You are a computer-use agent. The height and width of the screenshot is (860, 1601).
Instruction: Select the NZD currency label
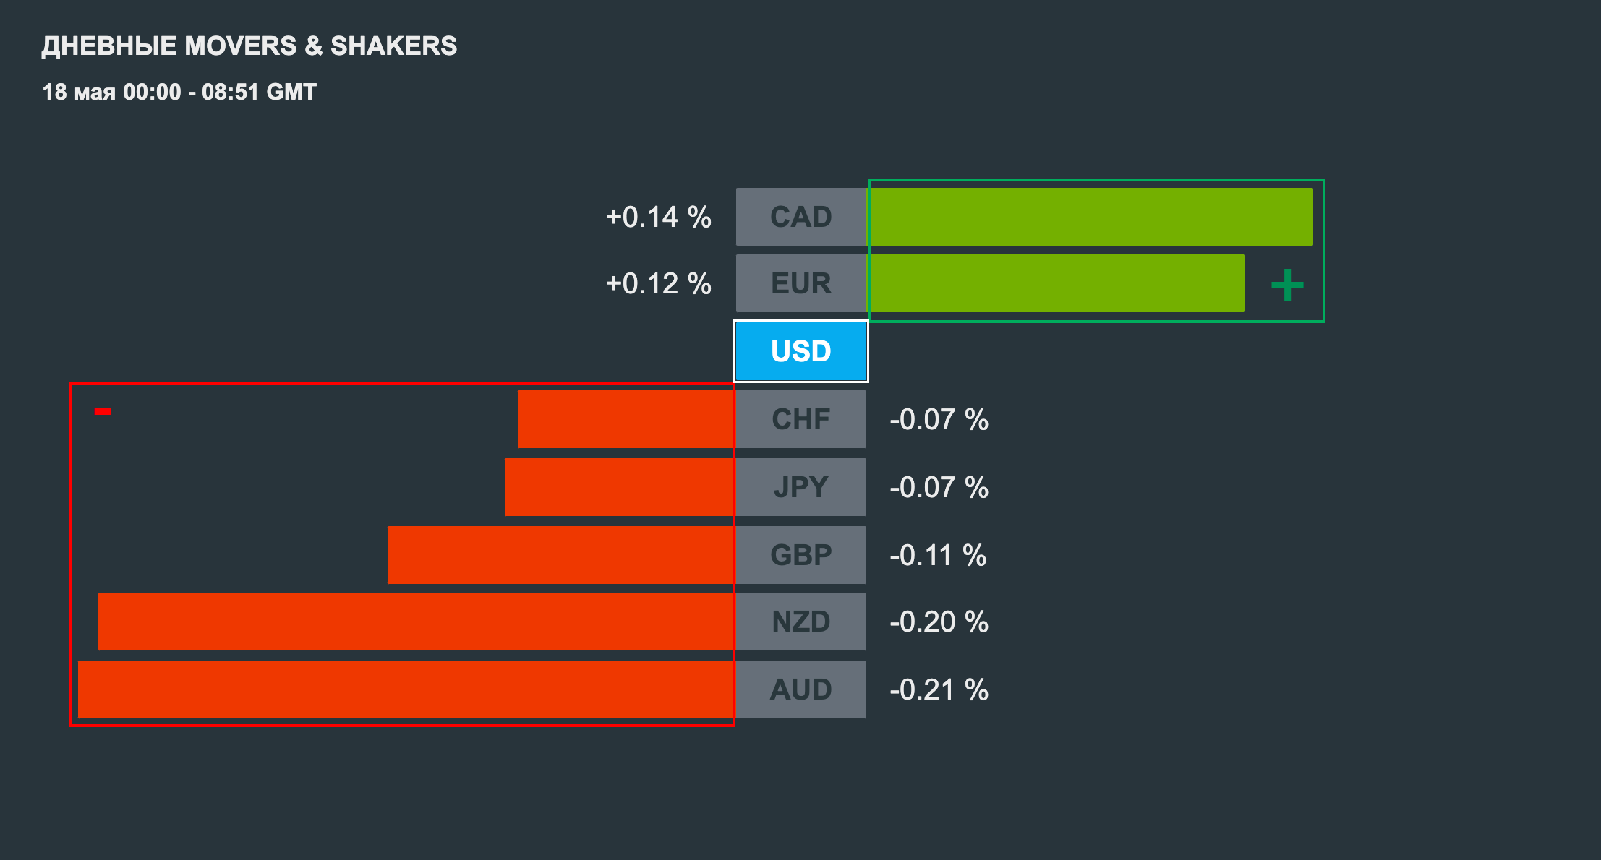tap(800, 622)
